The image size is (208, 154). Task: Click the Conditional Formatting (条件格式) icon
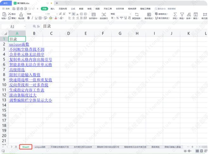(148, 15)
